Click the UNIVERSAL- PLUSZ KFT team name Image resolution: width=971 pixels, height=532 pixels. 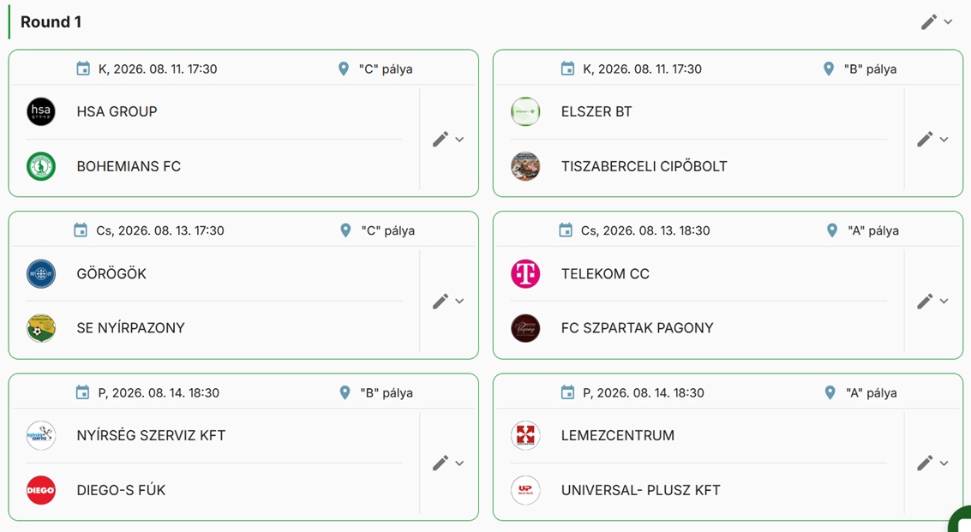(641, 490)
